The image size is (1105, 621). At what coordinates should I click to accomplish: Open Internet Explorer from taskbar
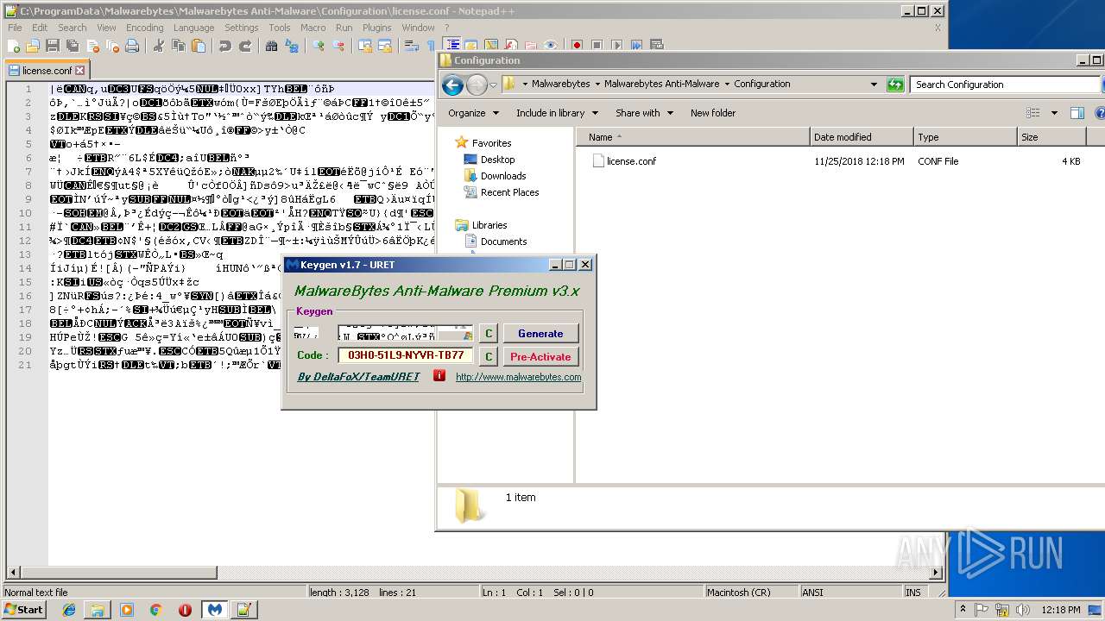[x=69, y=610]
